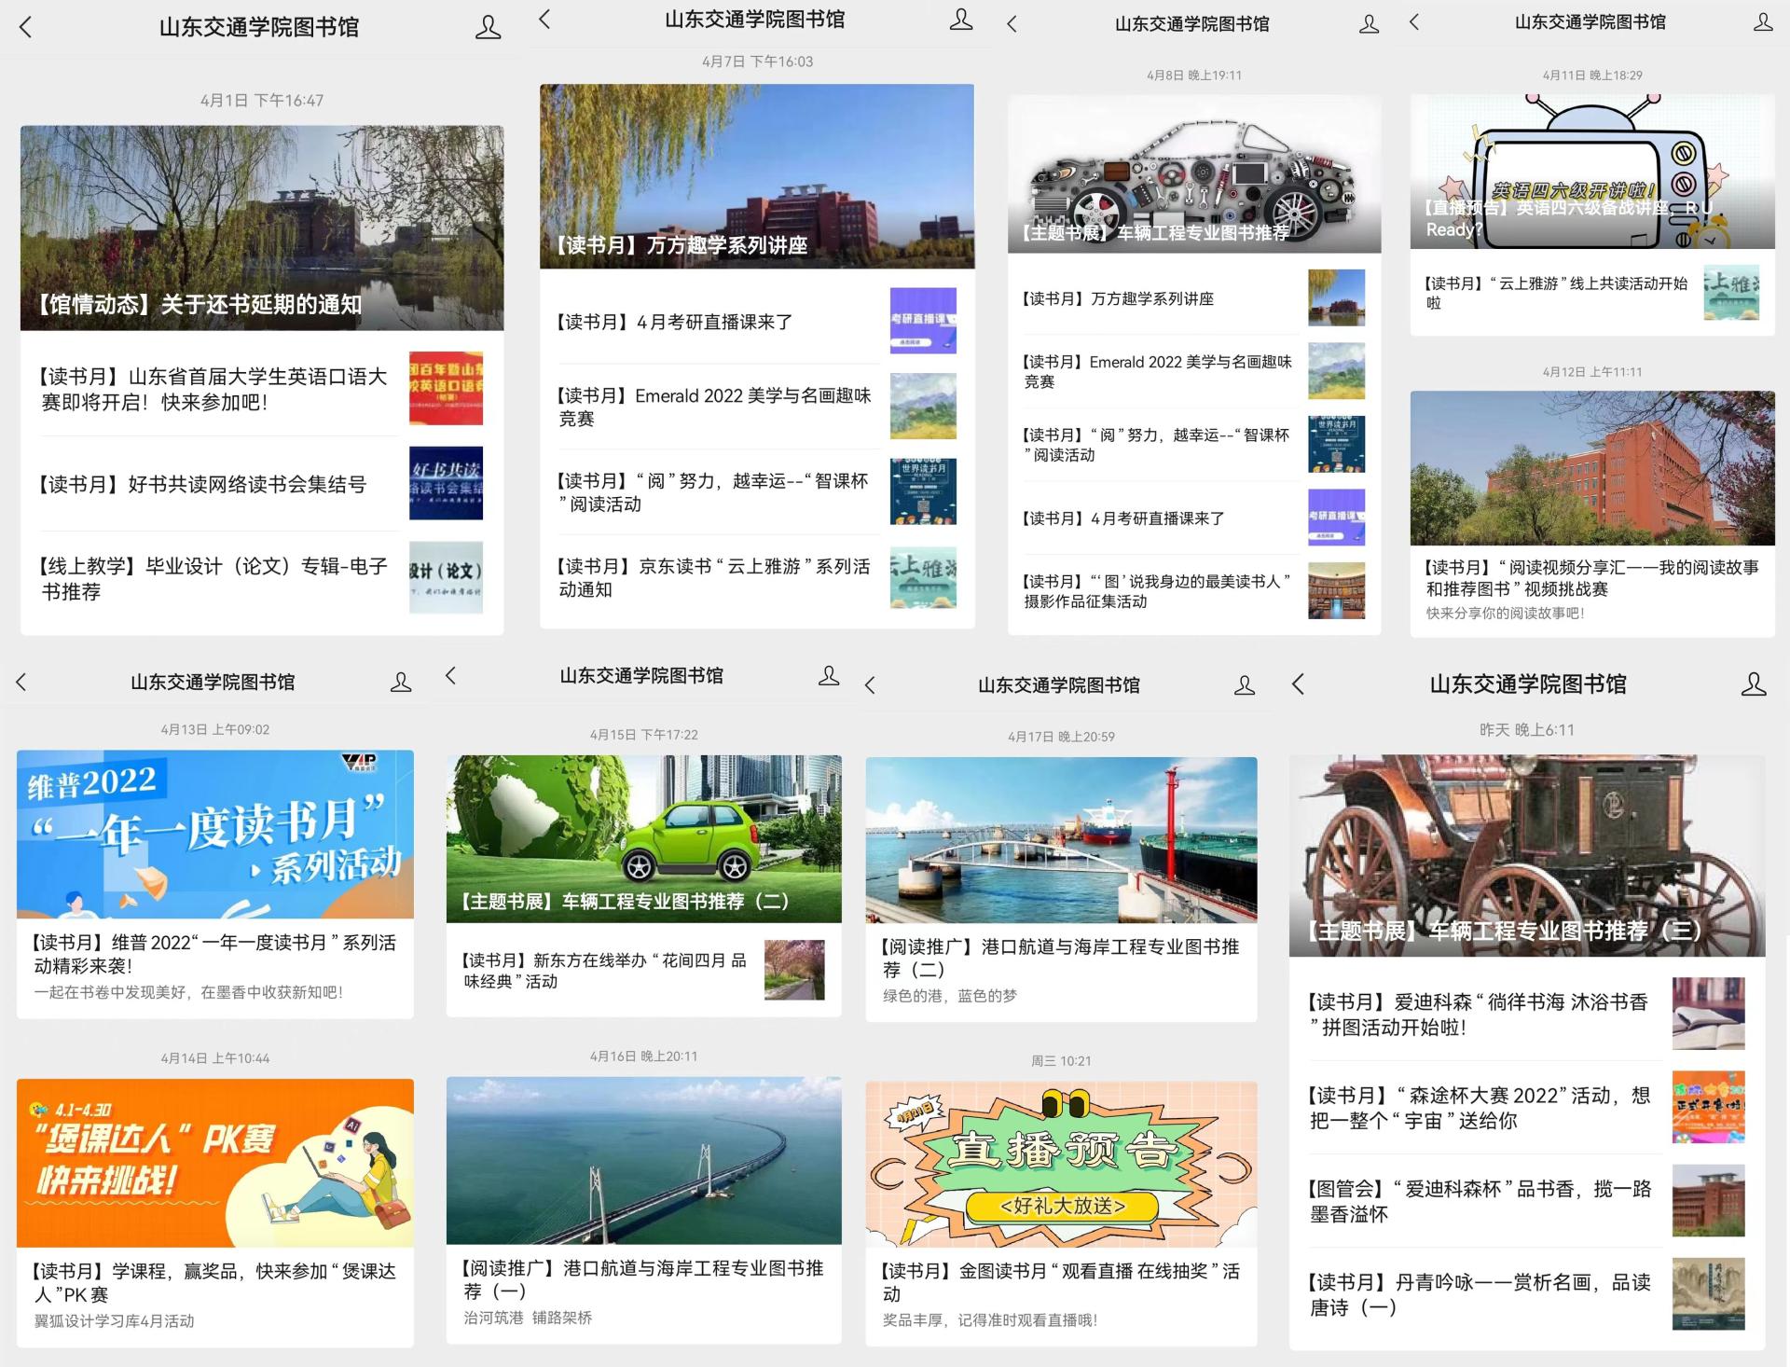Open “图”说我身边的最美读书人 article
The height and width of the screenshot is (1367, 1790).
coord(1157,591)
